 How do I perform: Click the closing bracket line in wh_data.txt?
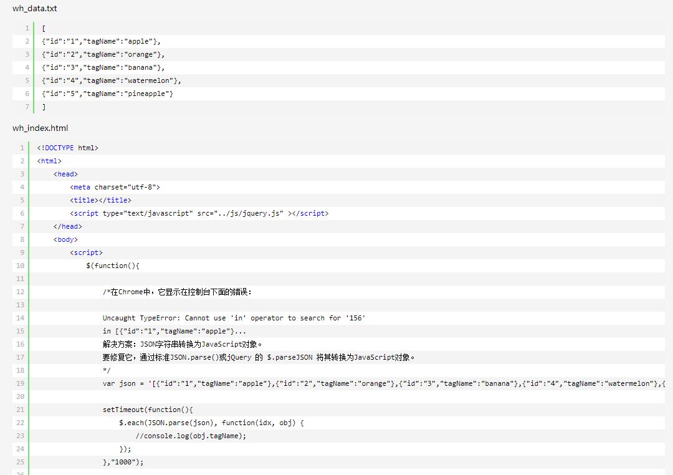tap(44, 107)
